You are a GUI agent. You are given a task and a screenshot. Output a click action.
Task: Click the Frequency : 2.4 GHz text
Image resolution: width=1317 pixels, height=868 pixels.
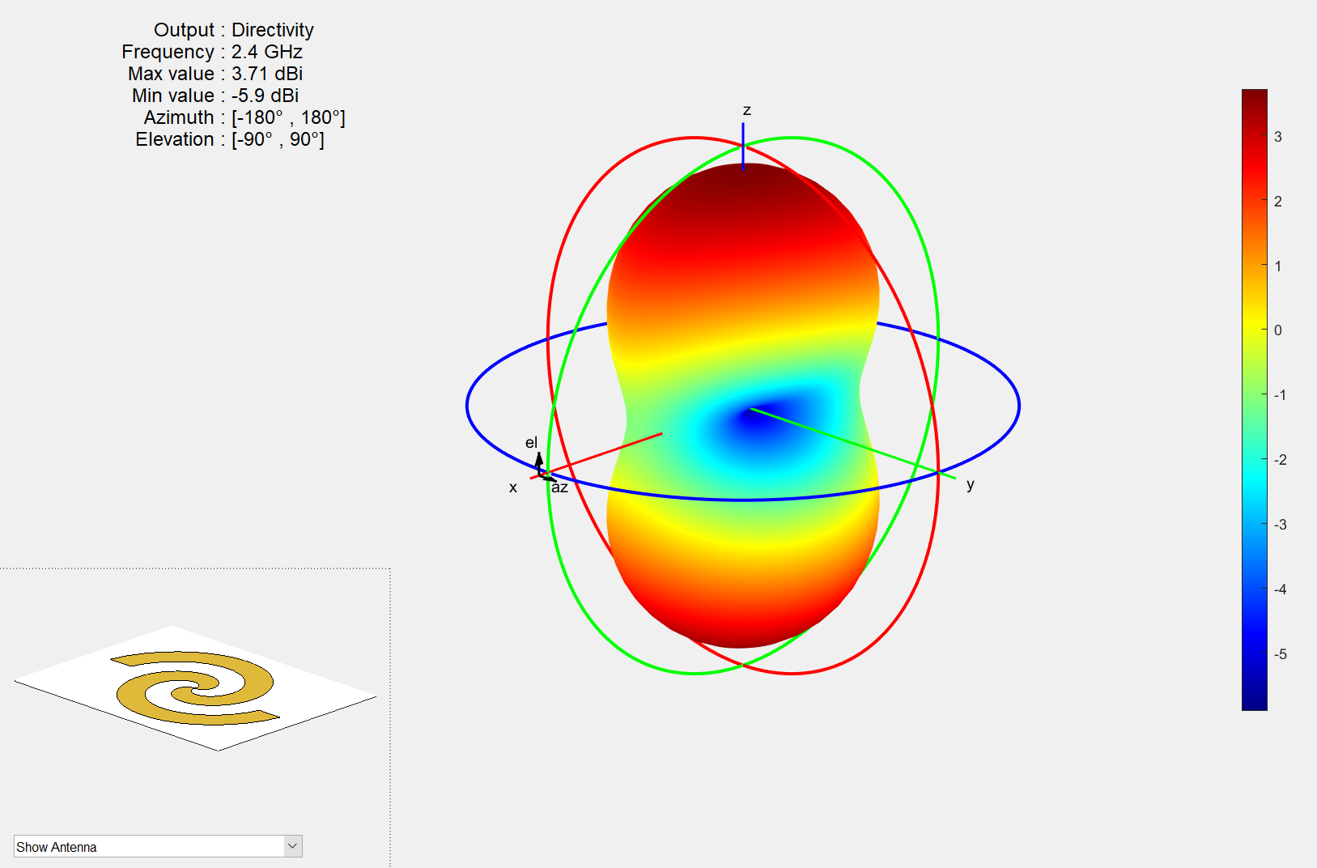pos(212,52)
